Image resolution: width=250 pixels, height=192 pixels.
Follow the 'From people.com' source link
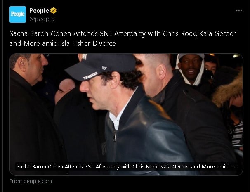point(31,181)
